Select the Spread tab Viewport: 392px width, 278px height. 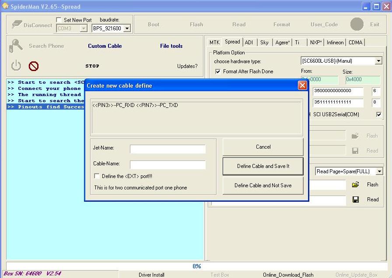(232, 42)
